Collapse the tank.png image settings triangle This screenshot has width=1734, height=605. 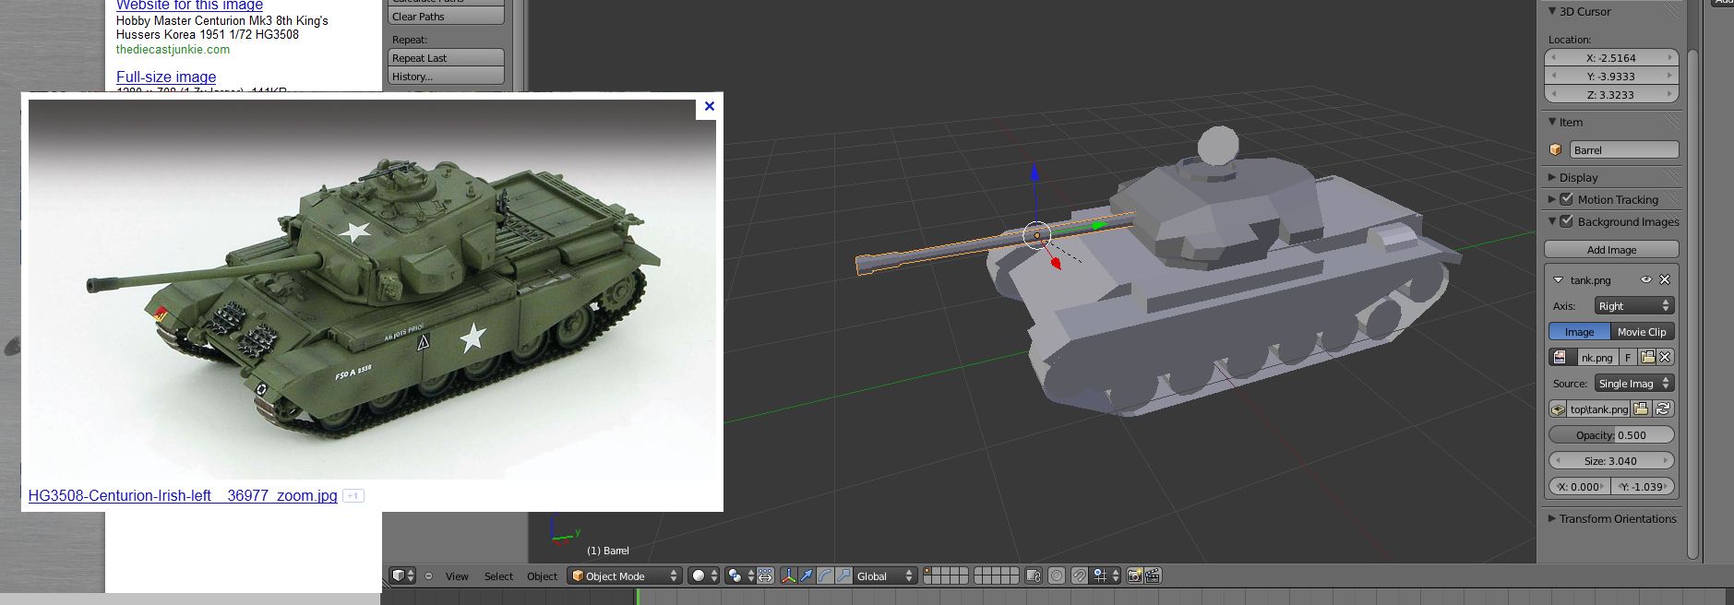1559,279
